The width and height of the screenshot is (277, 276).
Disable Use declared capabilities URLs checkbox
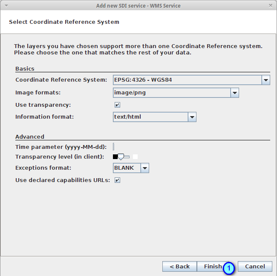point(117,180)
